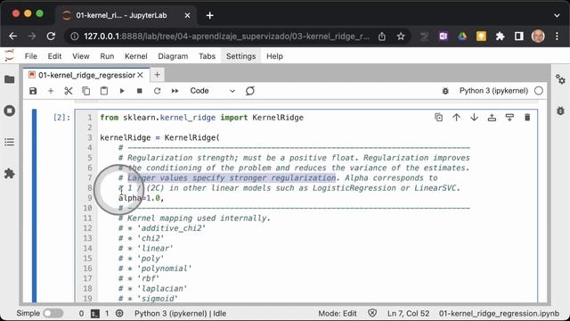Click kernel count icon in status bar

[119, 313]
